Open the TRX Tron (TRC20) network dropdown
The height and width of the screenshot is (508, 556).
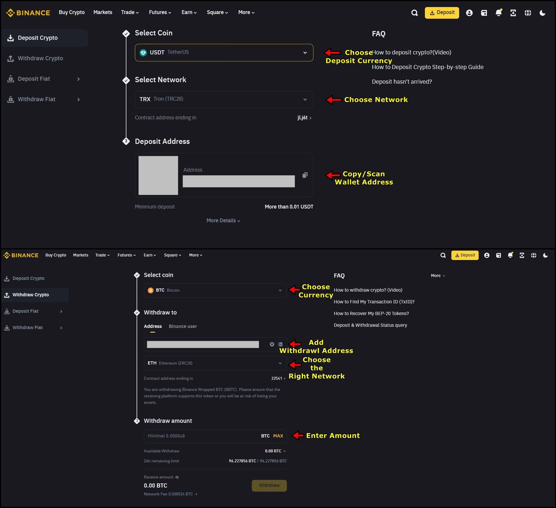point(224,99)
